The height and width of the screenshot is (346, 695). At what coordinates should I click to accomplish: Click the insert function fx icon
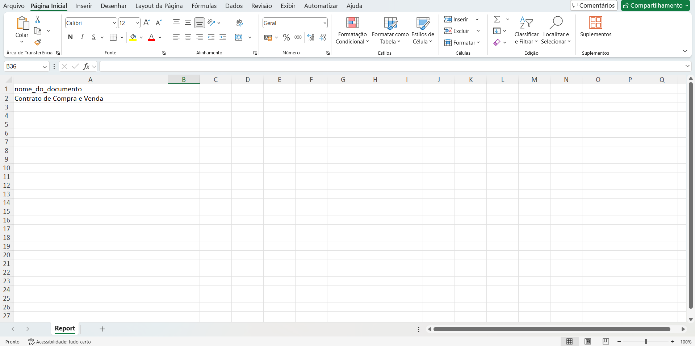86,66
